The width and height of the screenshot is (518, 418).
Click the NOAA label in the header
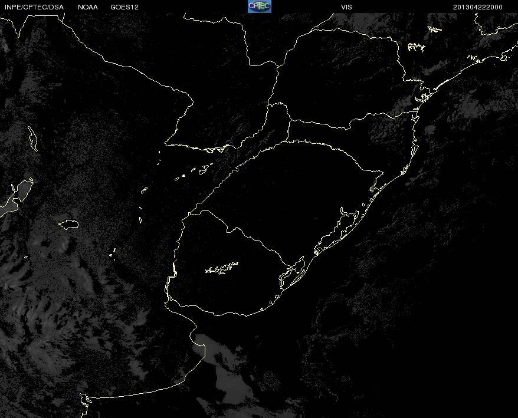tap(88, 7)
